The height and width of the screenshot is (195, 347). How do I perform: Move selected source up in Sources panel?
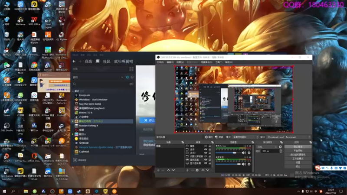[203, 170]
